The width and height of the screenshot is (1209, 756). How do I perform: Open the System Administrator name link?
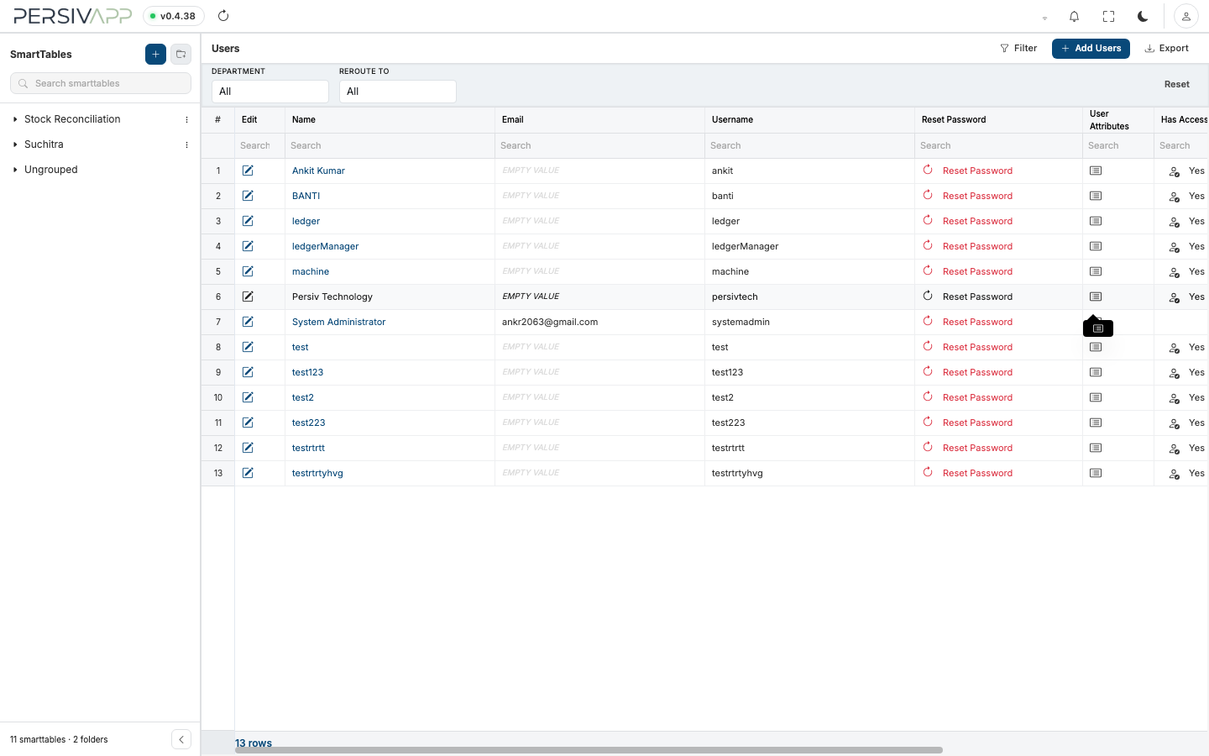(338, 322)
